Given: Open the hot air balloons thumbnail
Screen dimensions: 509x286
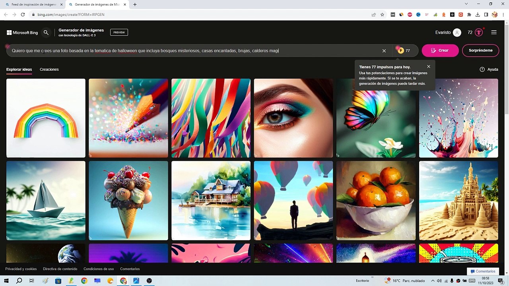Looking at the screenshot, I should [x=293, y=201].
